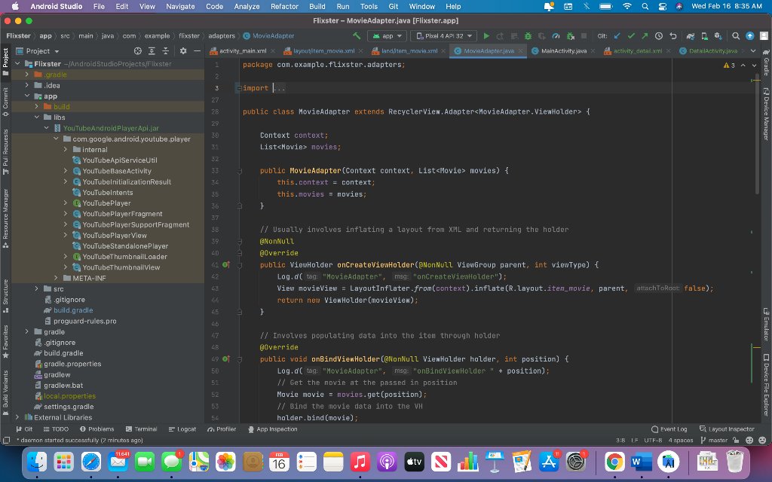Click the blue update available arrow icon
772x482 pixels.
tap(750, 36)
